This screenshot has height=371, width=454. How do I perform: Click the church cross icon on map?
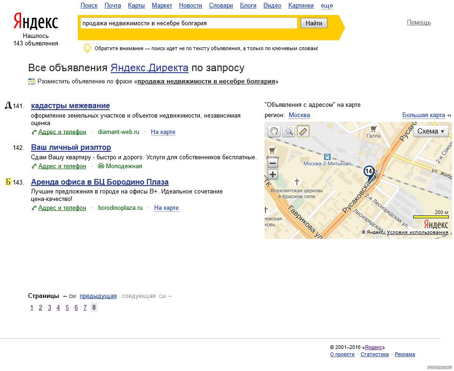(x=296, y=182)
